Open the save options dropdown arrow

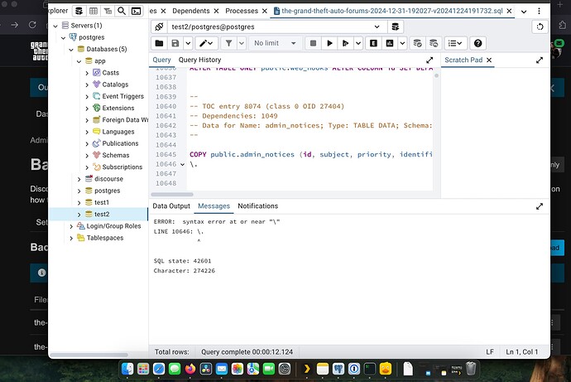coord(188,43)
